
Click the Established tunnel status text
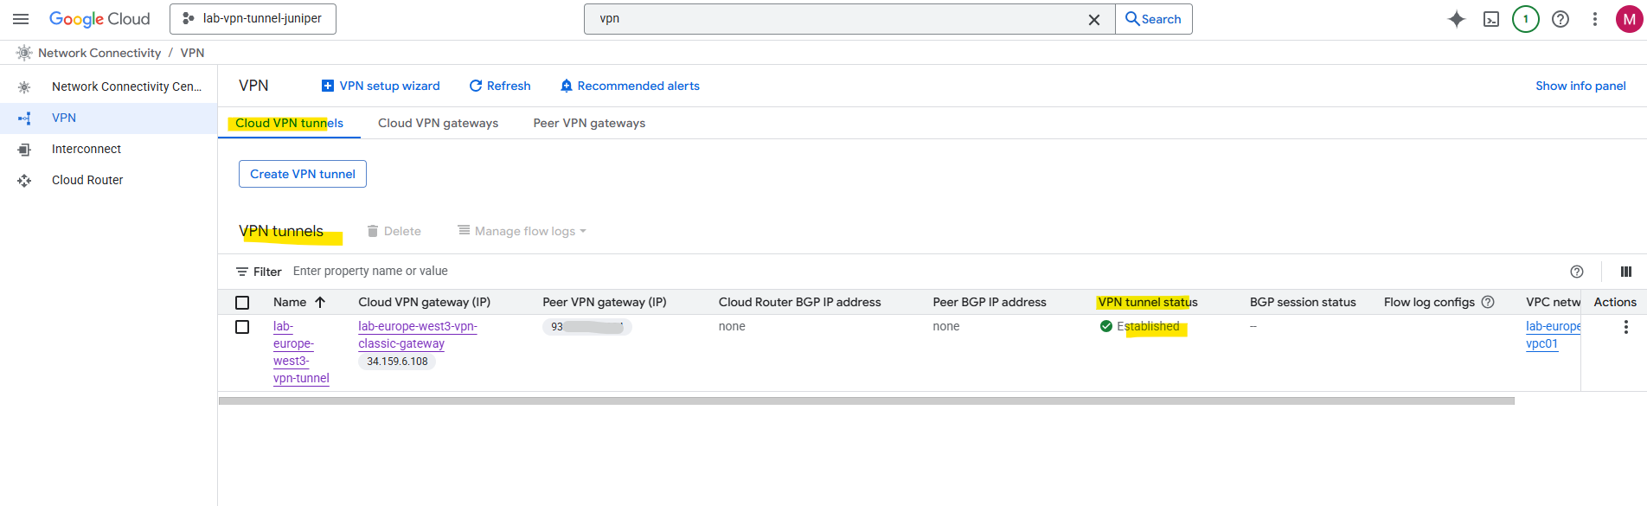(1148, 326)
